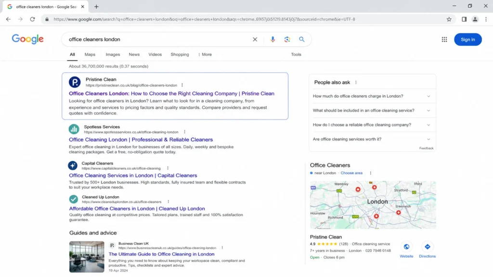Clear the search query with X
The height and width of the screenshot is (277, 493).
255,39
